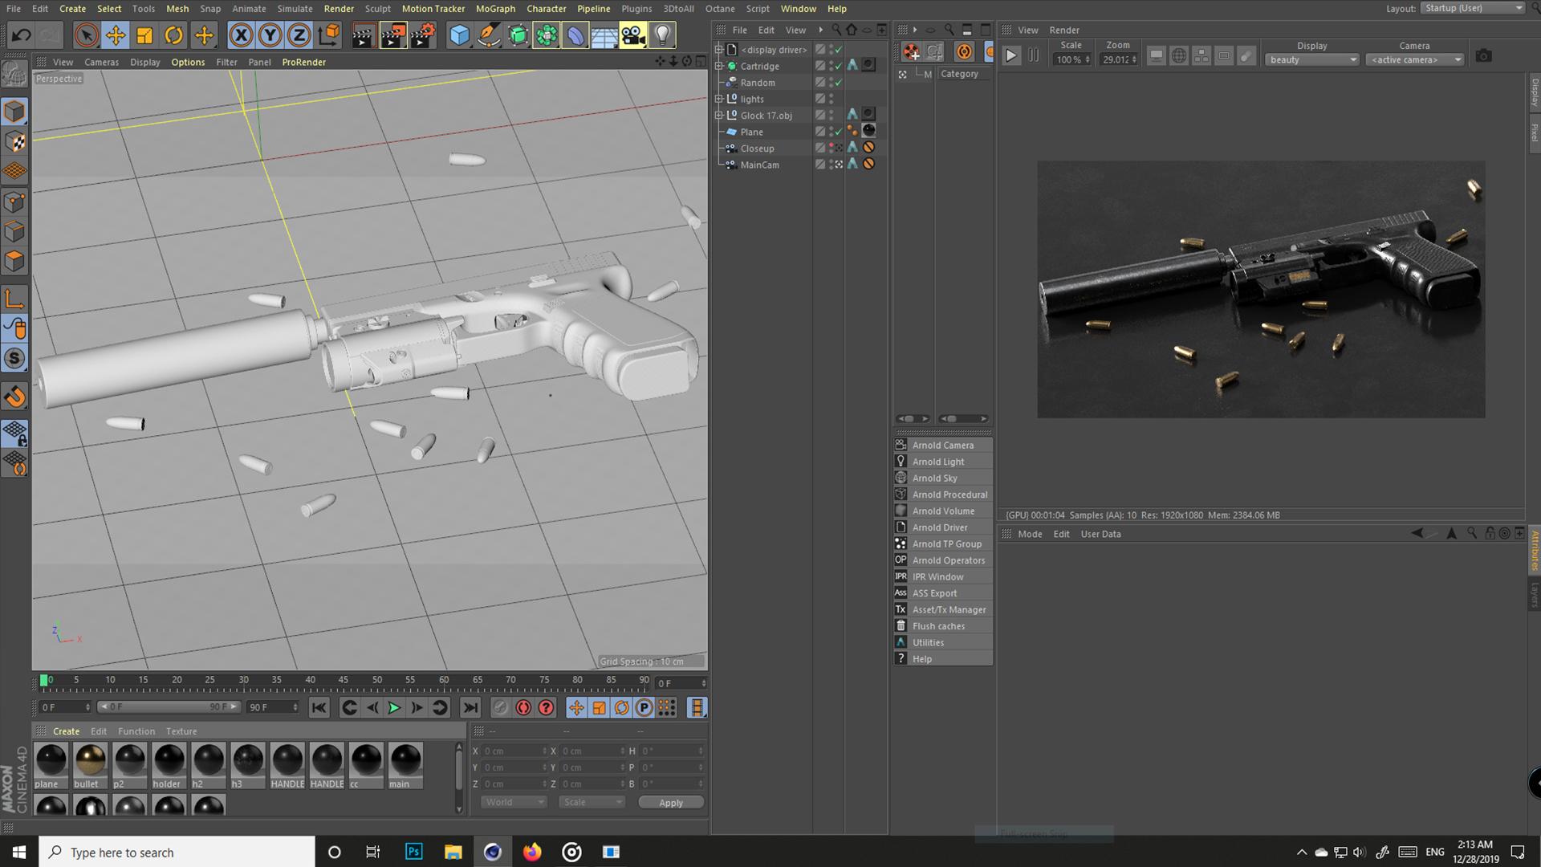Expand the Glock 17.obj group
The width and height of the screenshot is (1541, 867).
point(719,115)
